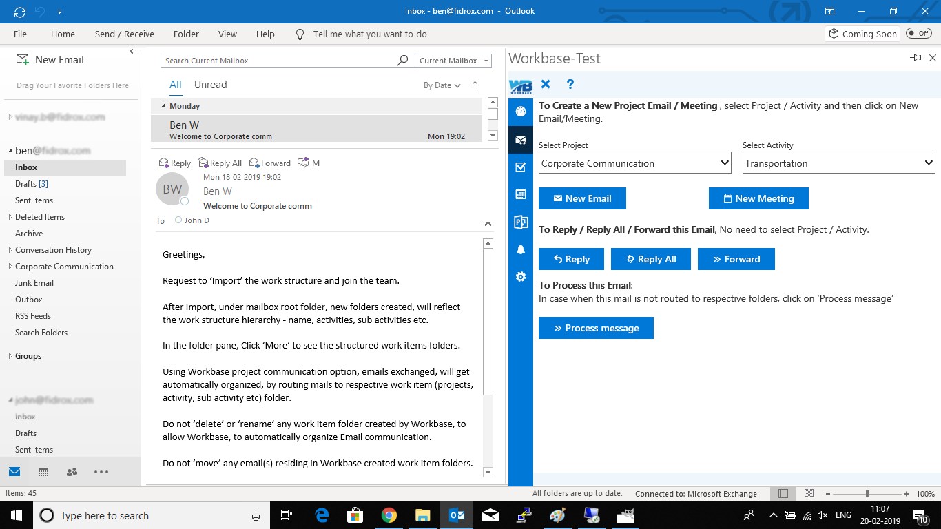The height and width of the screenshot is (529, 941).
Task: Open the Workbase calendar sidebar icon
Action: coord(521,194)
